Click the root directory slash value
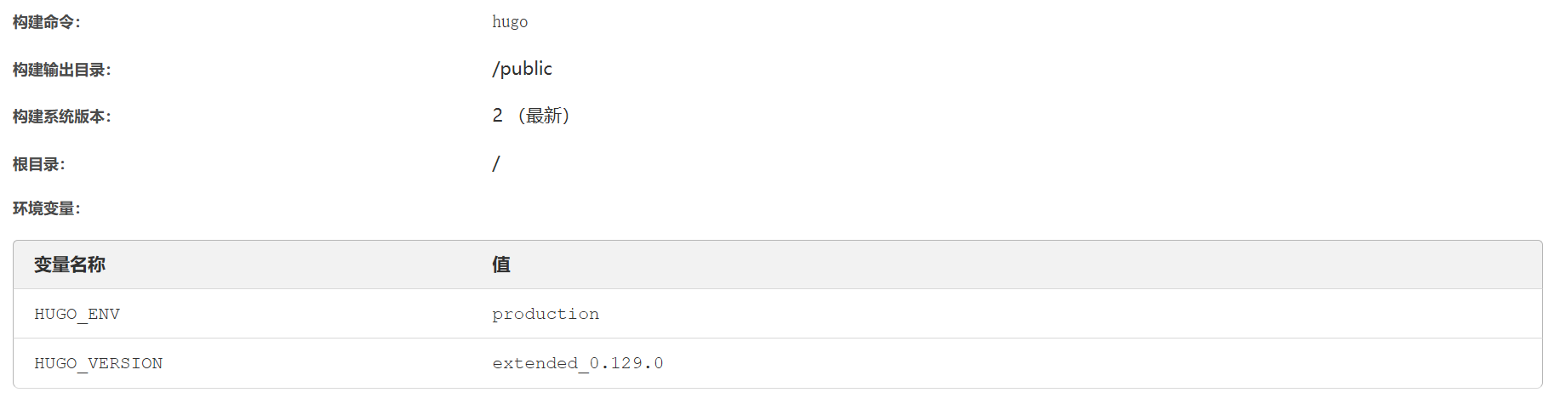Screen dimensions: 1560x404 point(495,163)
